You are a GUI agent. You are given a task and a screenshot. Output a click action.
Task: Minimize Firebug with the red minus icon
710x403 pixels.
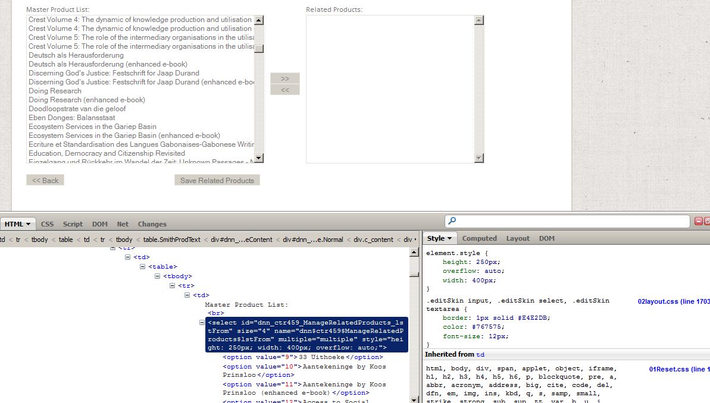click(x=698, y=221)
